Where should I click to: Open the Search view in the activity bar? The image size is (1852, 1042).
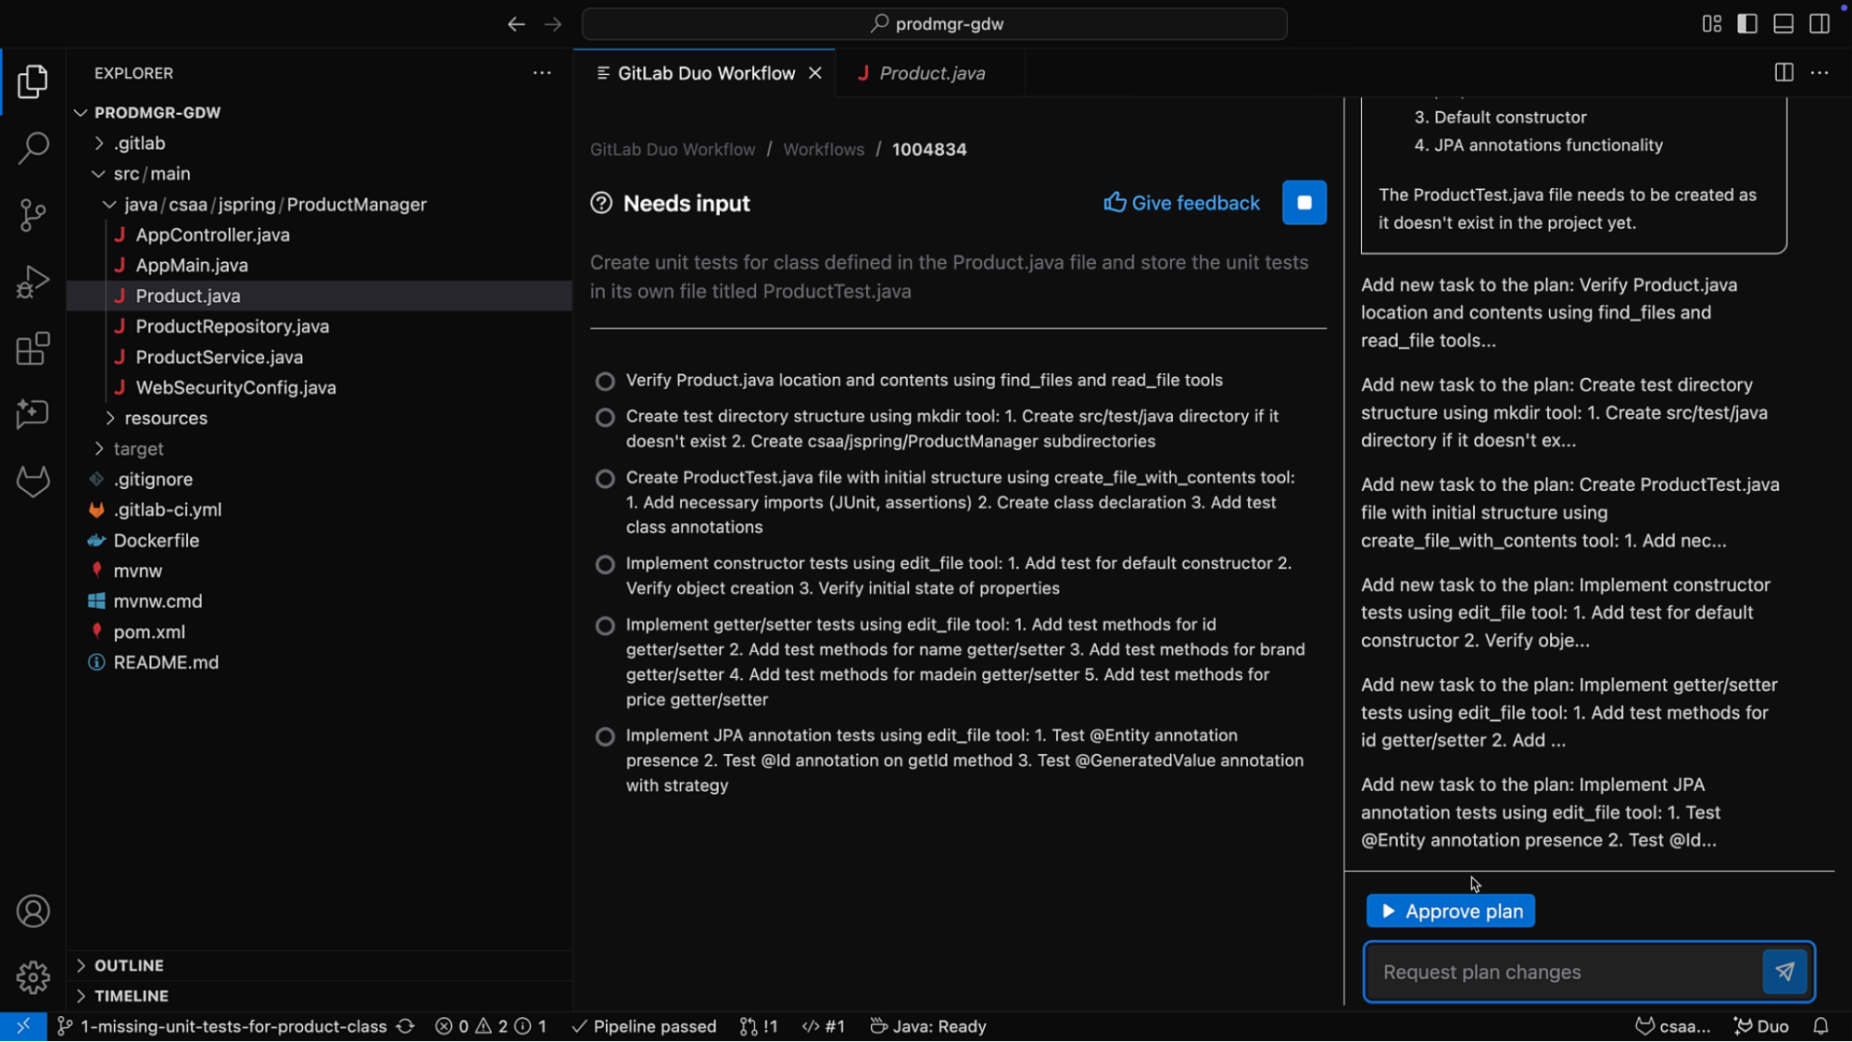click(32, 147)
